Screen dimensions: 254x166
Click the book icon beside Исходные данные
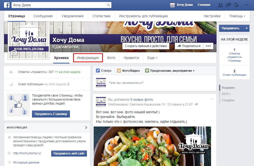pyautogui.click(x=9, y=162)
